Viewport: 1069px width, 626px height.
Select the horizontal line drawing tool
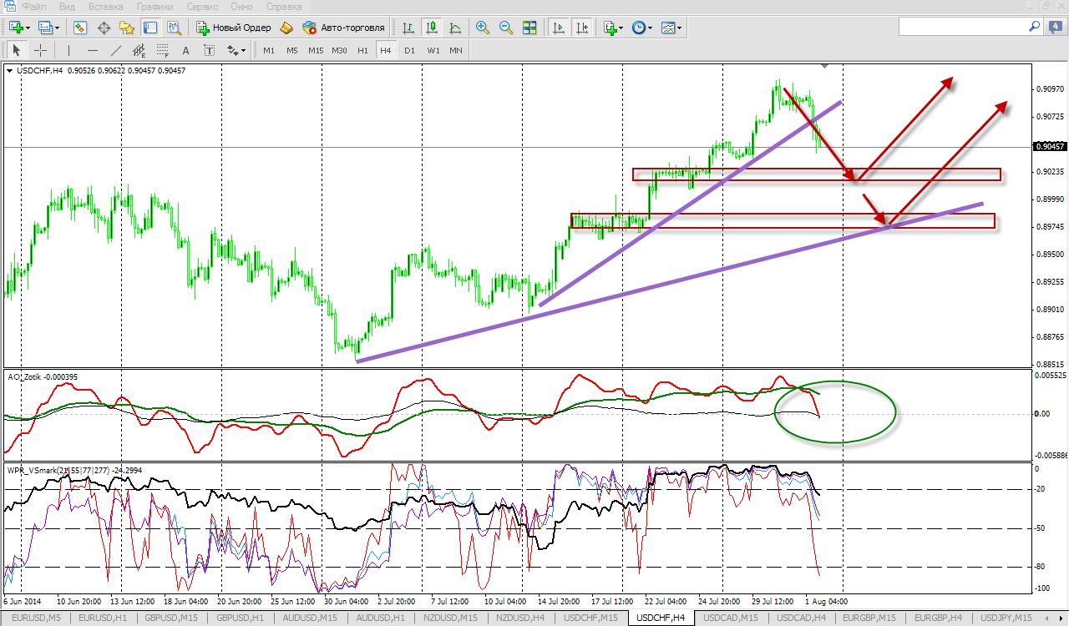point(93,50)
